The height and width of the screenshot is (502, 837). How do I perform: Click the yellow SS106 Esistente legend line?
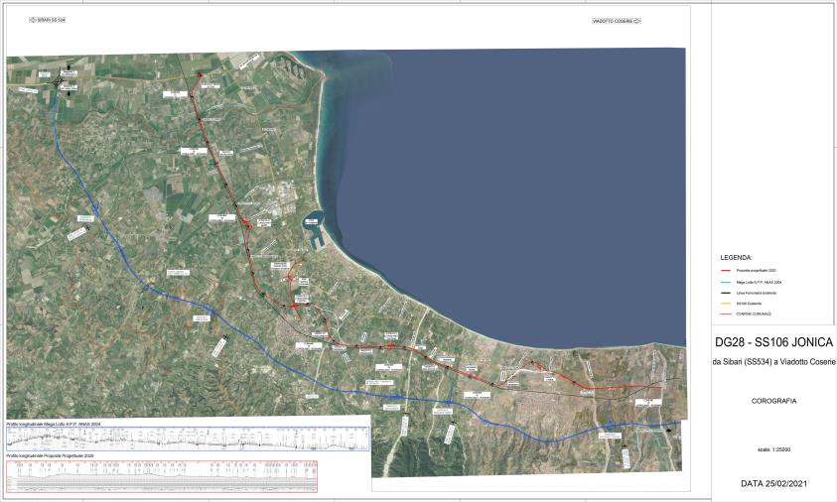[725, 304]
